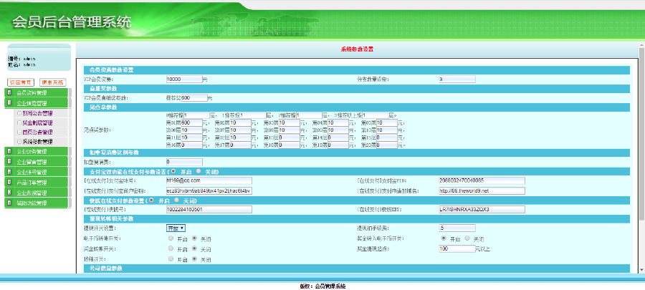This screenshot has width=645, height=290.
Task: Click the small icon before 首页公告管理
Action: click(18, 132)
